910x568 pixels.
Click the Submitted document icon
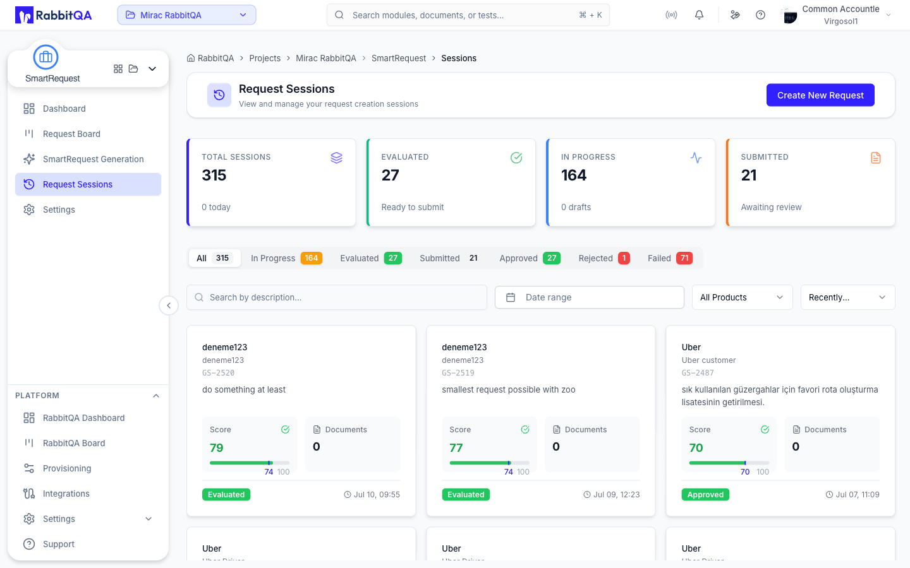coord(876,158)
